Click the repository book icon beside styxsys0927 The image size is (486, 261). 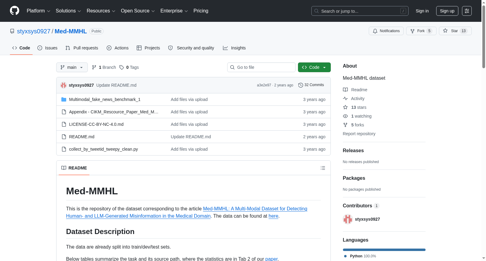pyautogui.click(x=12, y=31)
